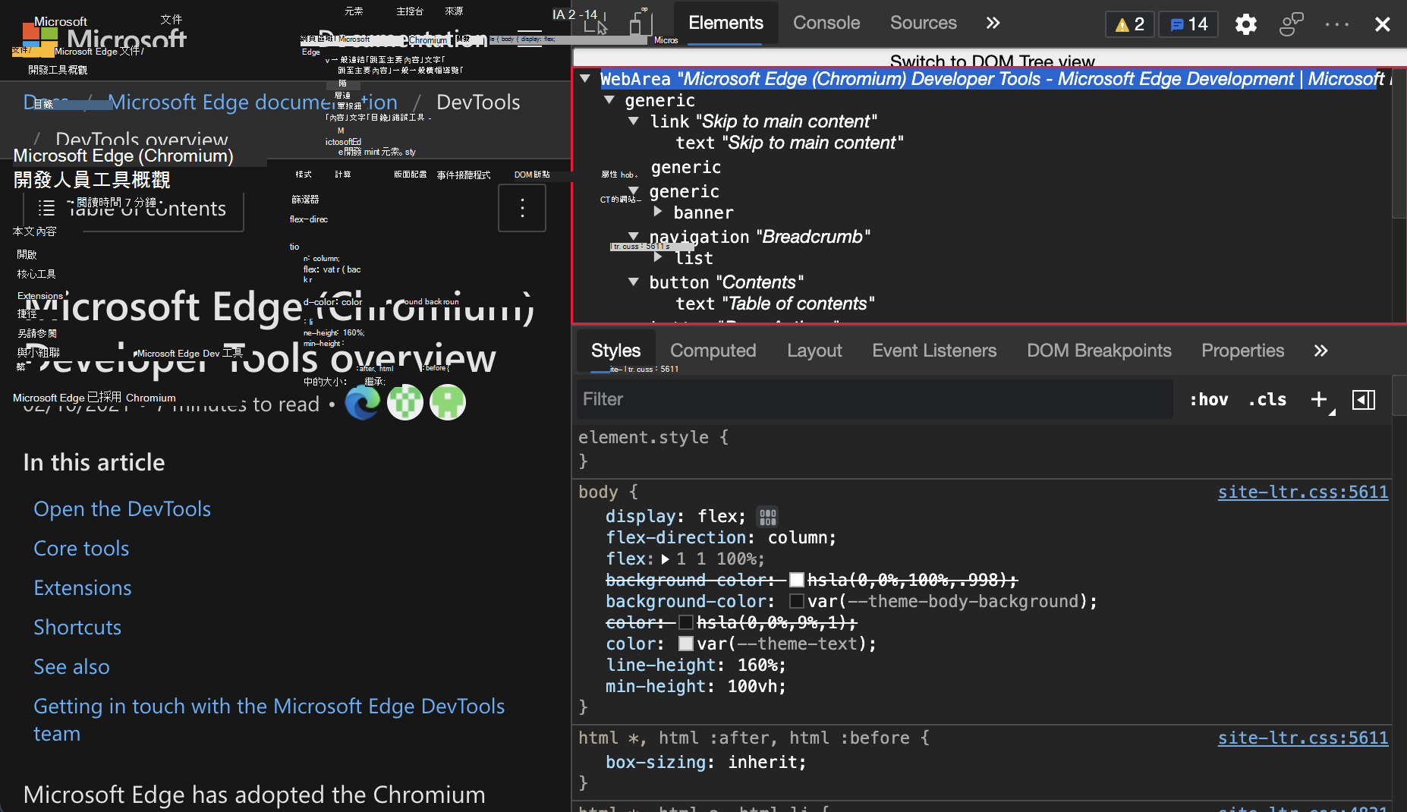Open the Event Listeners tab
This screenshot has width=1407, height=812.
934,351
